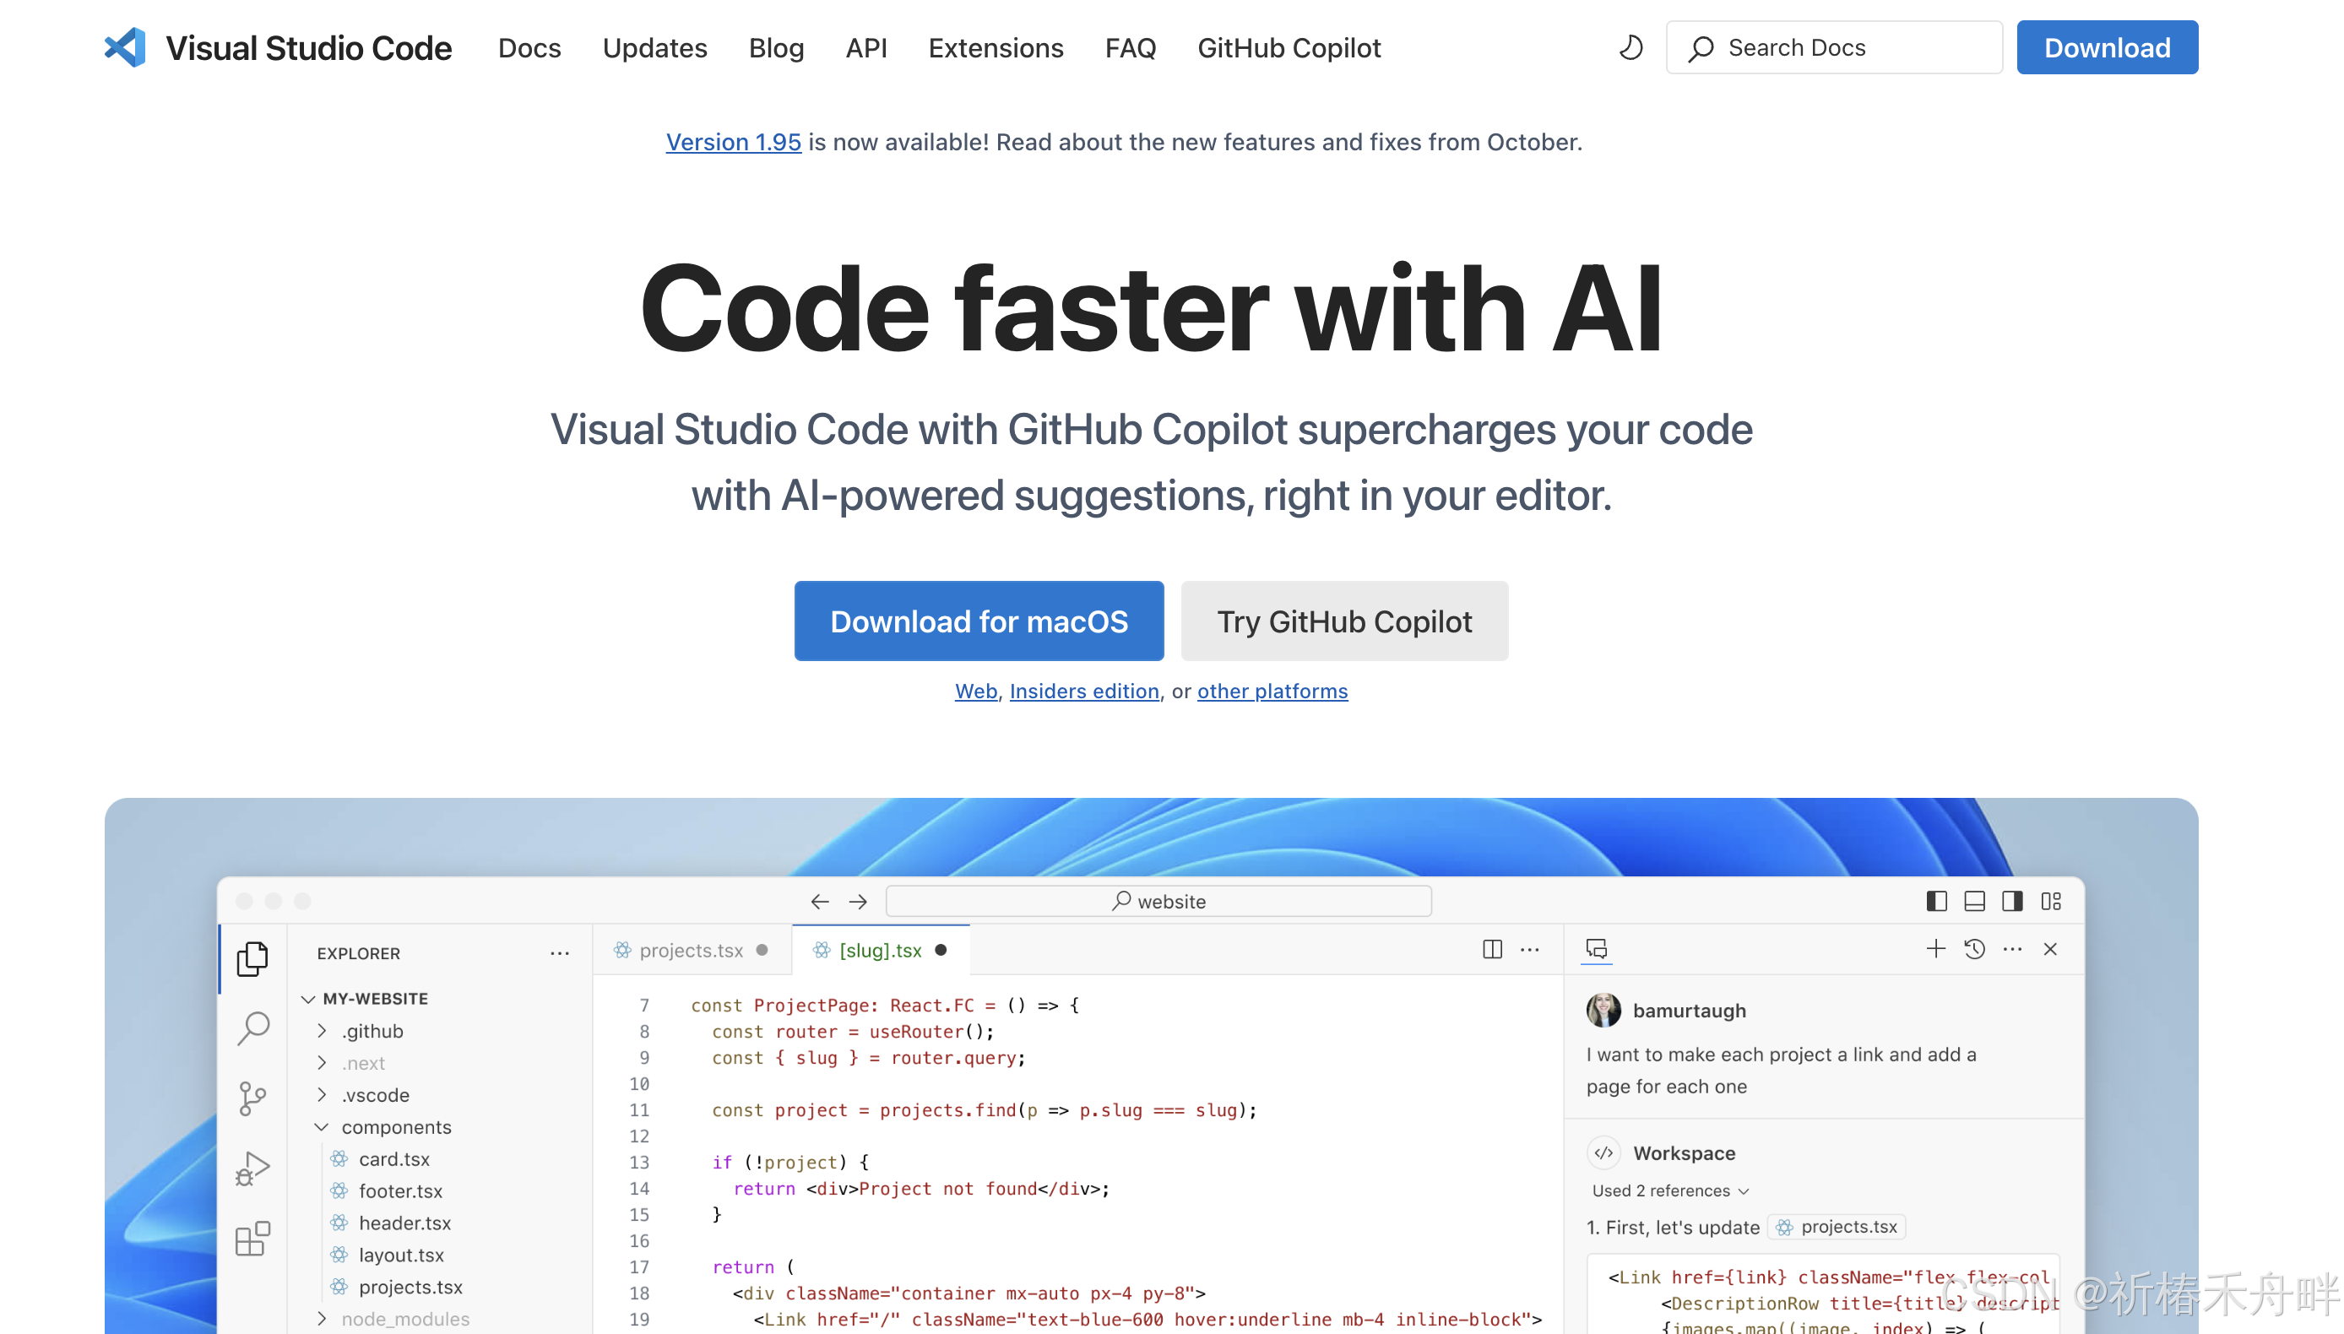Viewport: 2344px width, 1334px height.
Task: Click the top Download button
Action: pyautogui.click(x=2106, y=47)
